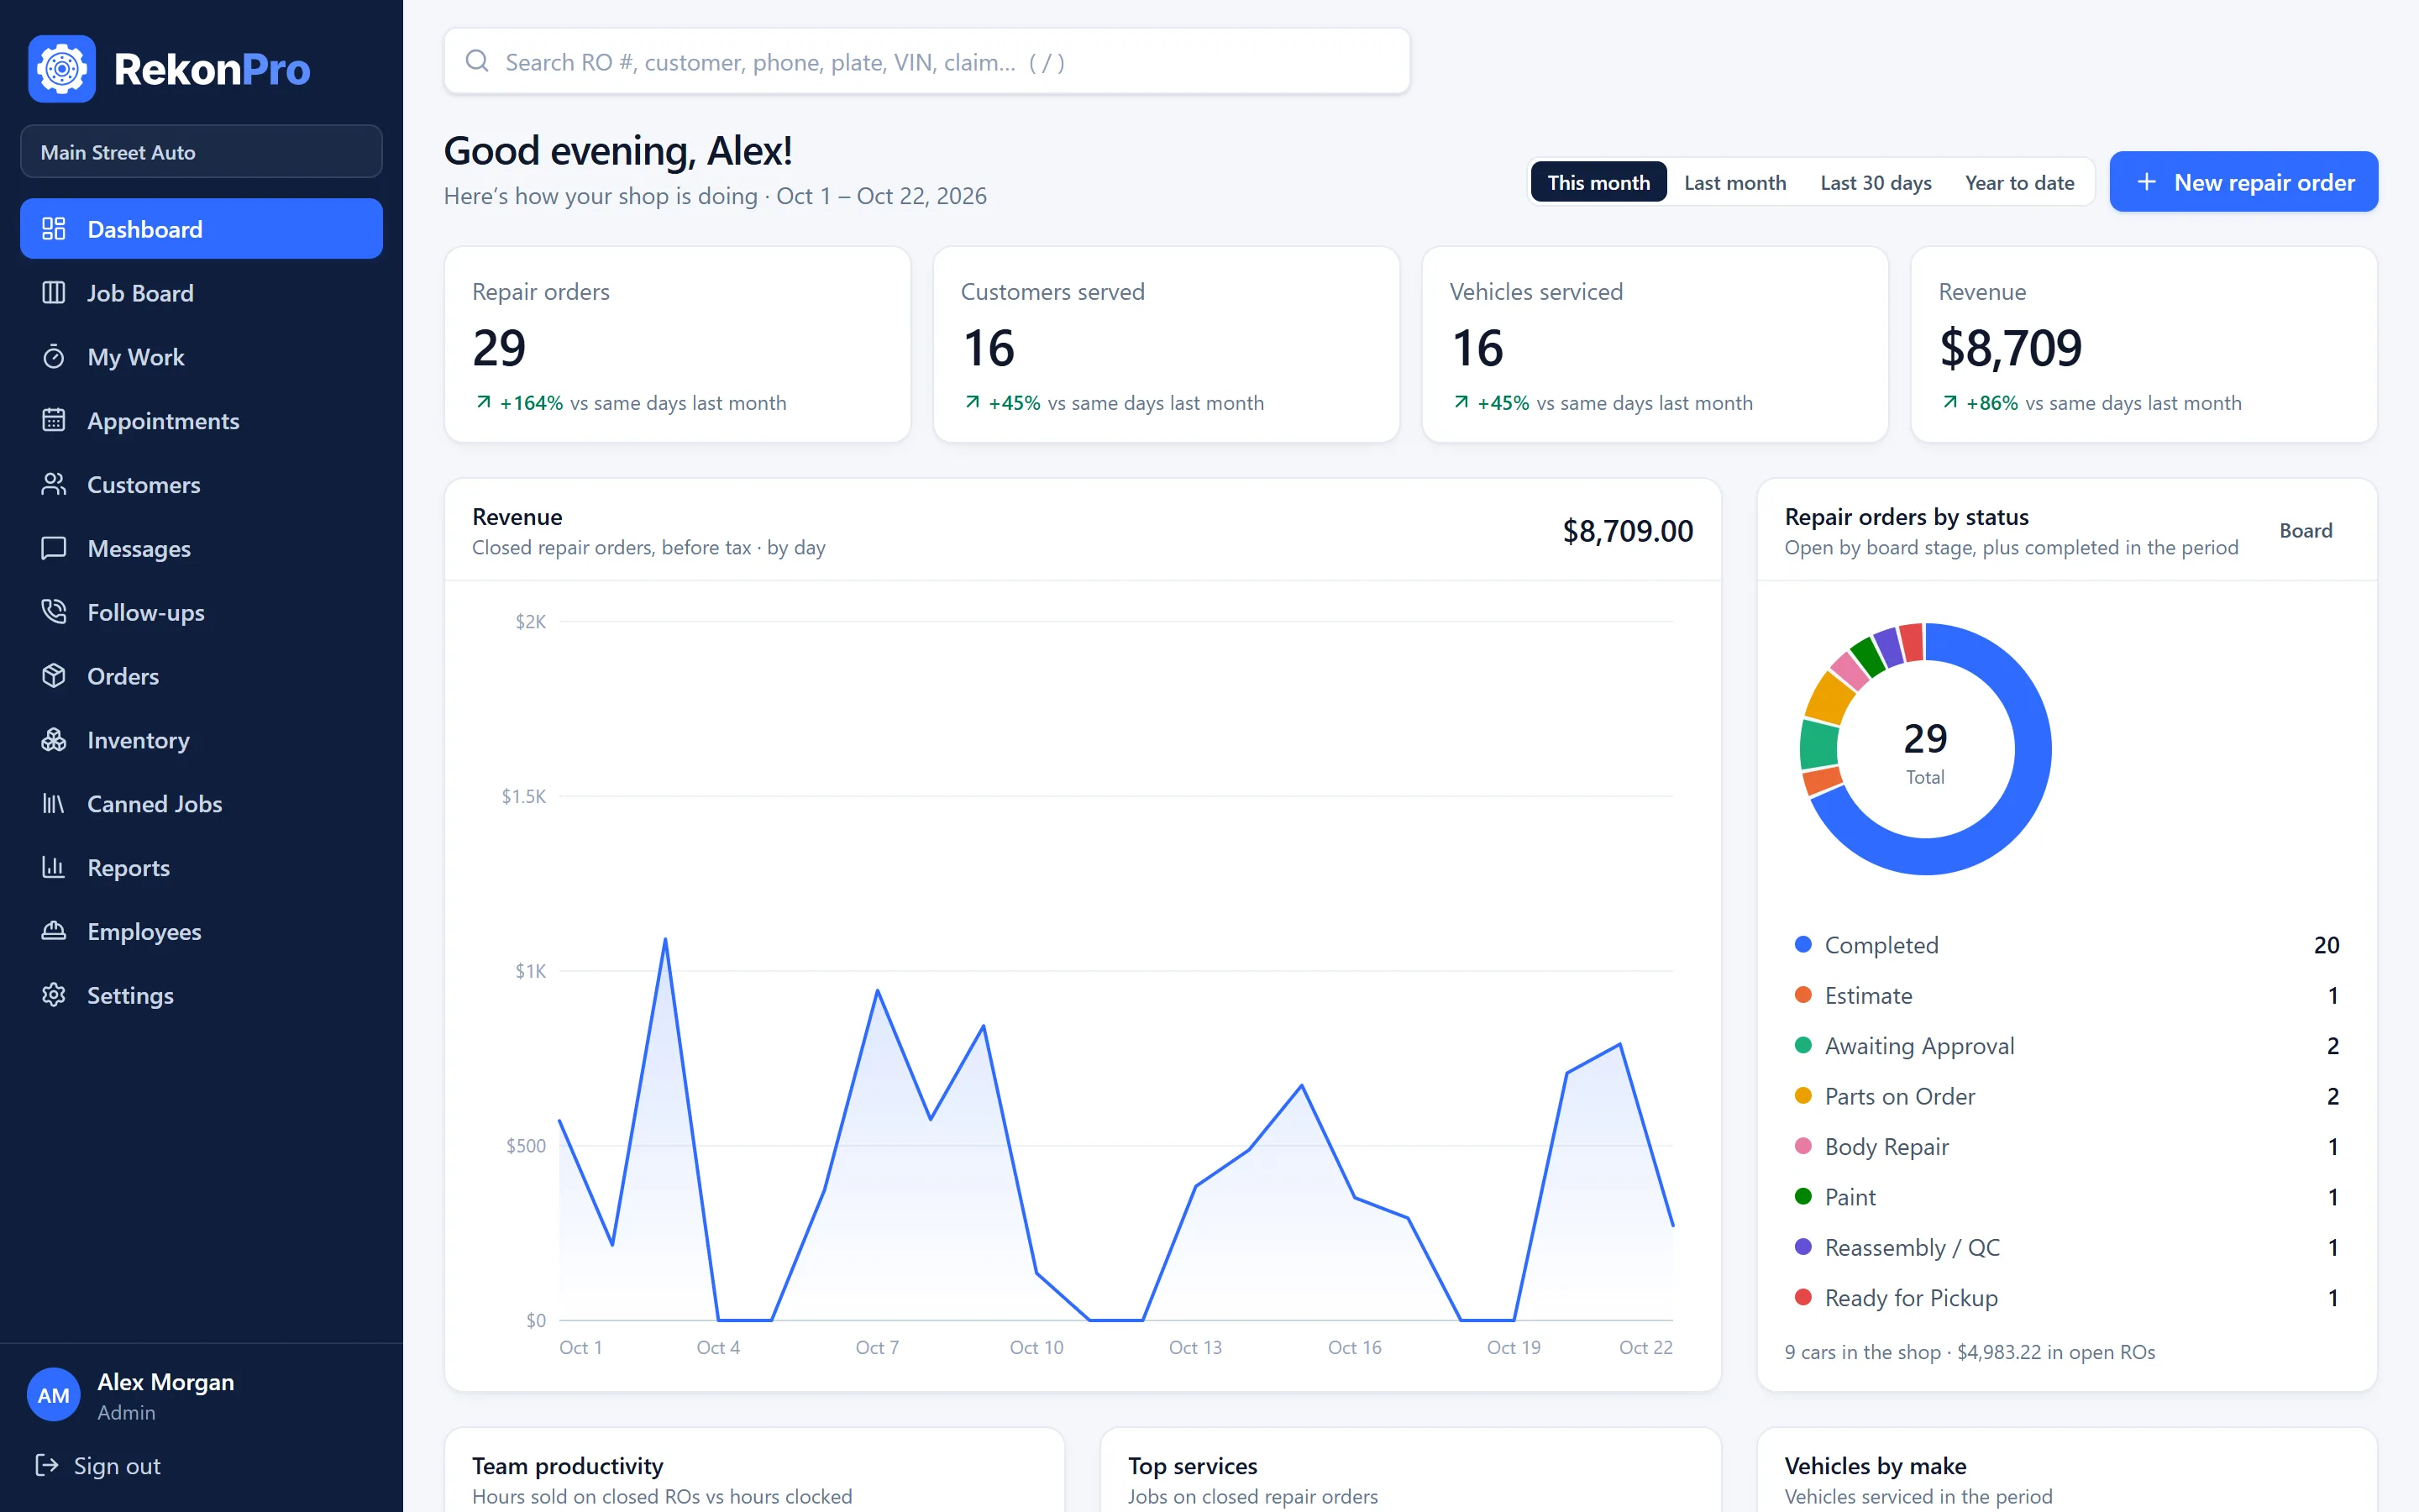This screenshot has width=2419, height=1512.
Task: Click the Repair orders 29 stat card
Action: 677,345
